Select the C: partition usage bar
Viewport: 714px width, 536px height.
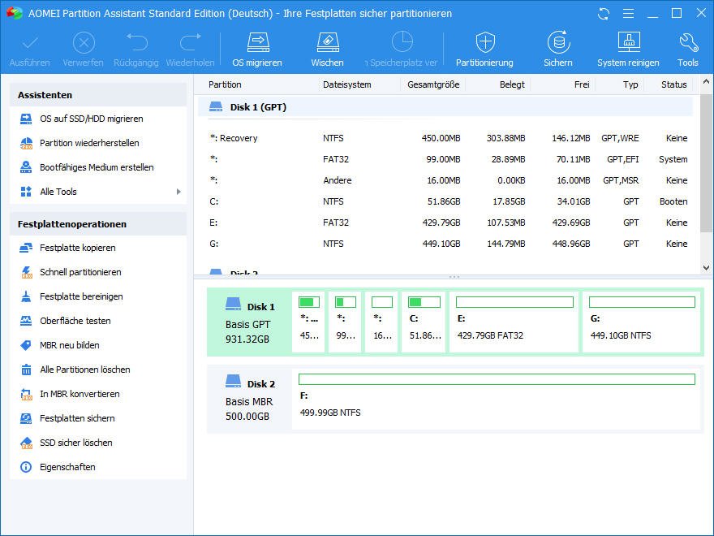[424, 302]
